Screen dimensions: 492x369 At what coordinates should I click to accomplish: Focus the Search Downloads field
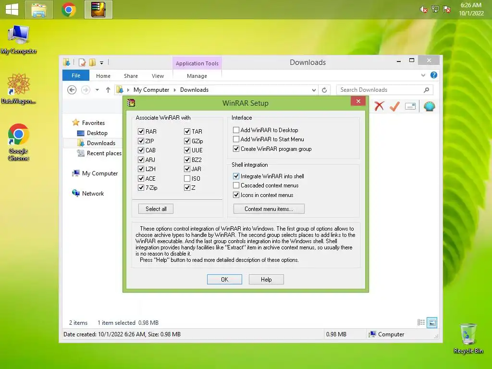coord(385,90)
